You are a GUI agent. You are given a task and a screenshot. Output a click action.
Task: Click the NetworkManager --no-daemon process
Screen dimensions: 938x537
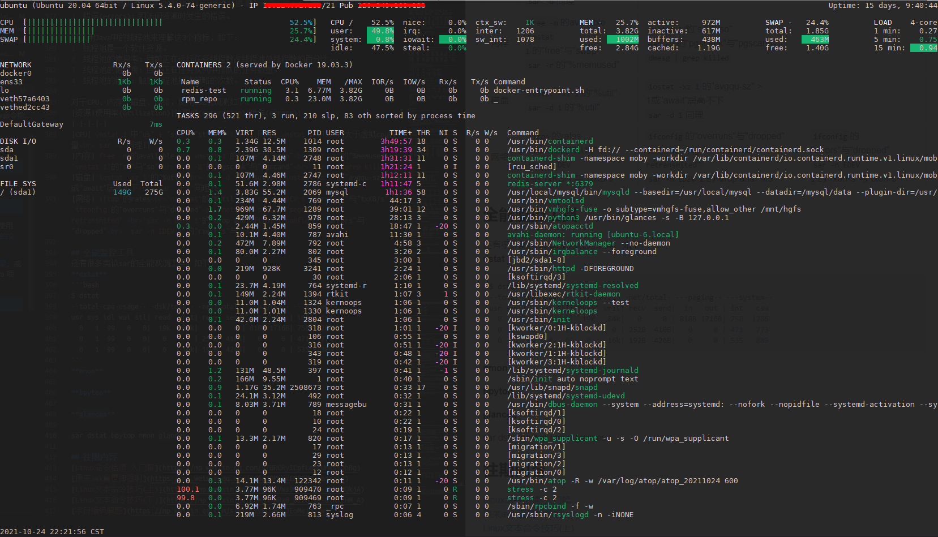589,243
